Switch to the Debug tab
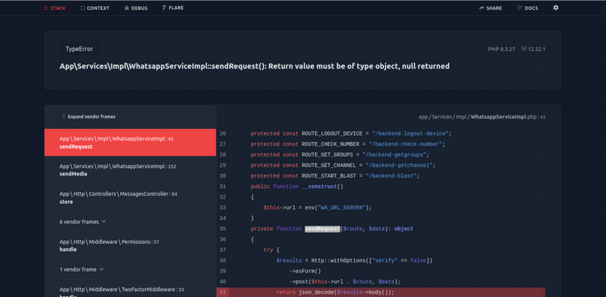 (139, 8)
